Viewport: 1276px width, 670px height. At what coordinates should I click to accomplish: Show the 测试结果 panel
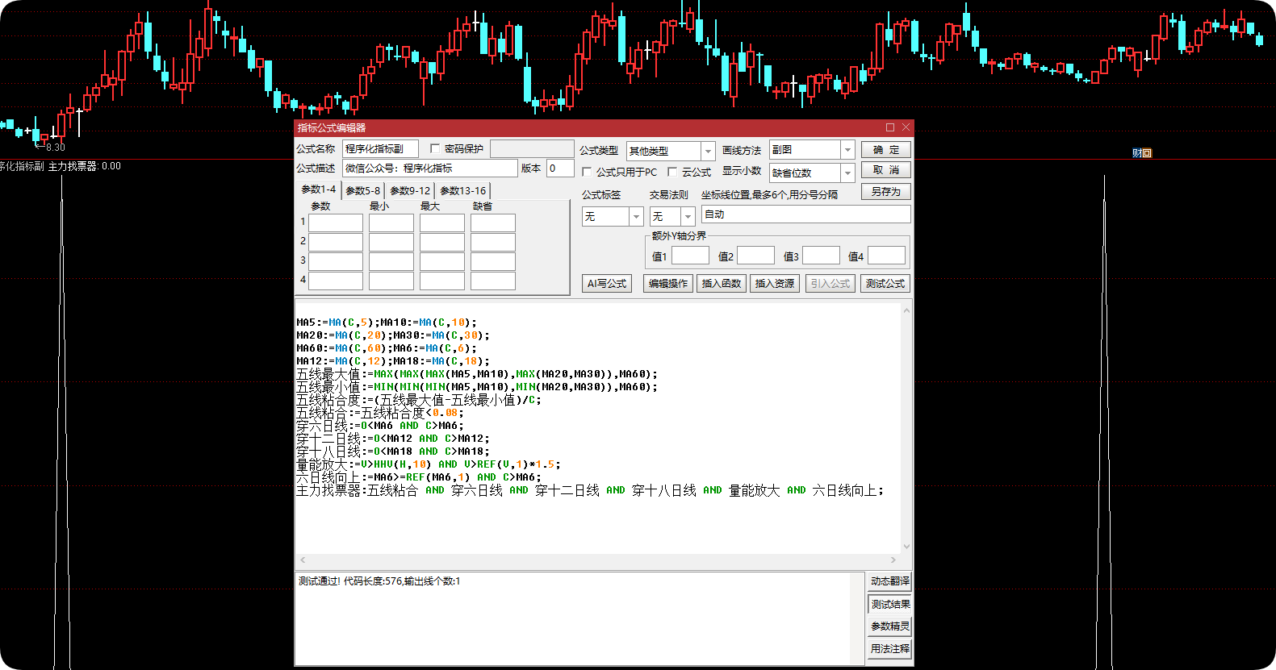[890, 605]
